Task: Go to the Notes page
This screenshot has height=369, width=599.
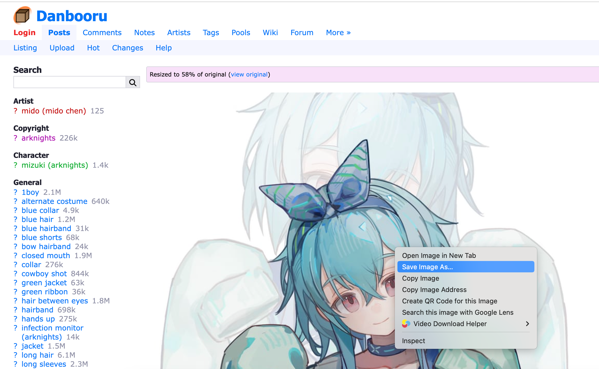Action: (x=144, y=33)
